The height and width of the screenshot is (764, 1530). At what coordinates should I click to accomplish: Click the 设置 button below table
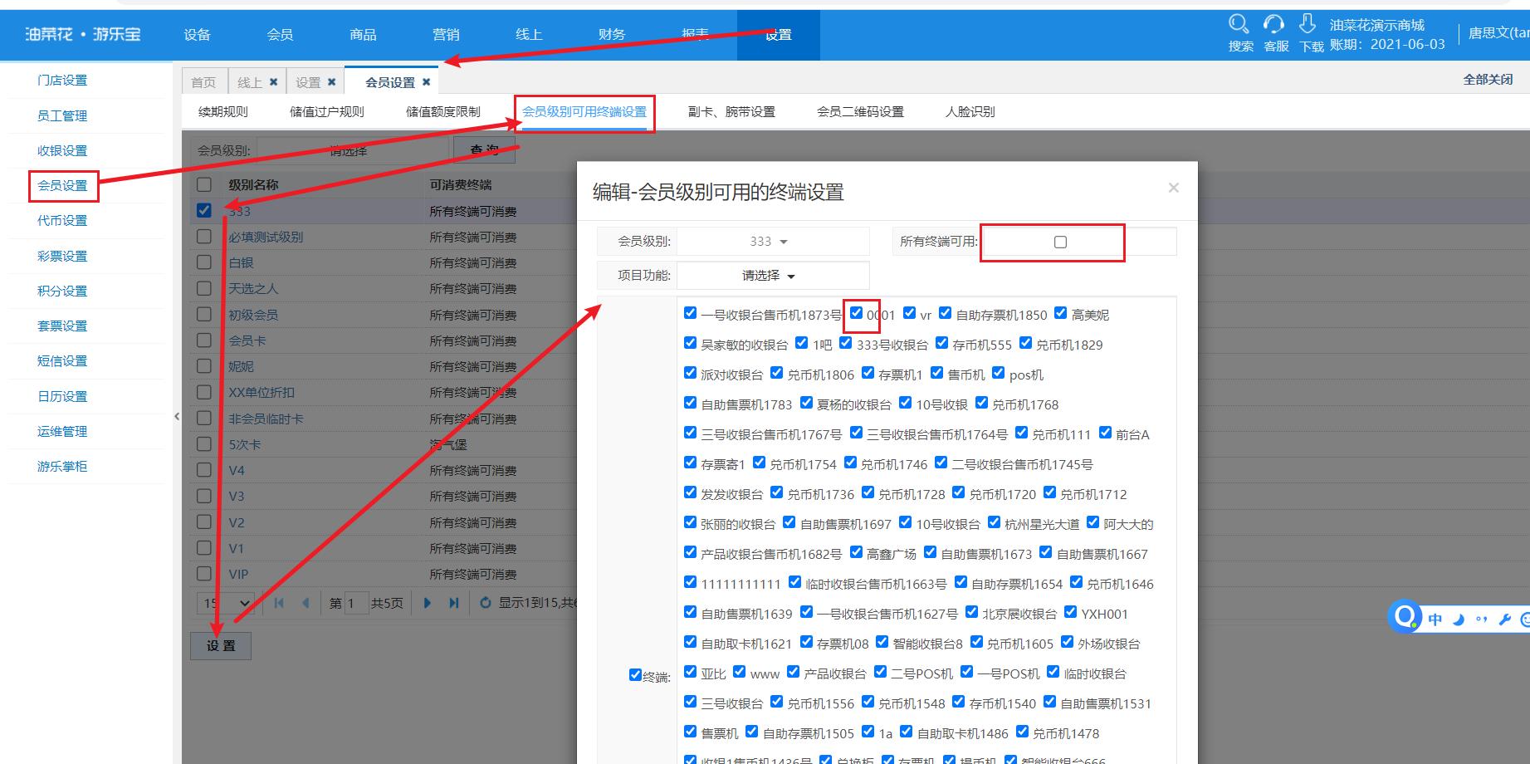[221, 645]
